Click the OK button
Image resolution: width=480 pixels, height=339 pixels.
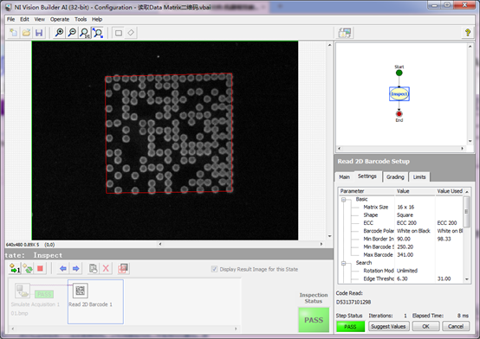[x=425, y=327]
